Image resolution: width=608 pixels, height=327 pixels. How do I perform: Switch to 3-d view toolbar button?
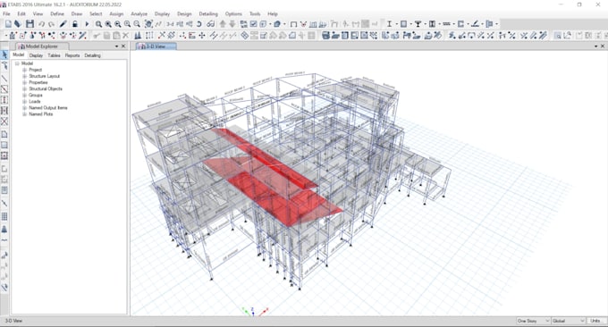coord(170,24)
